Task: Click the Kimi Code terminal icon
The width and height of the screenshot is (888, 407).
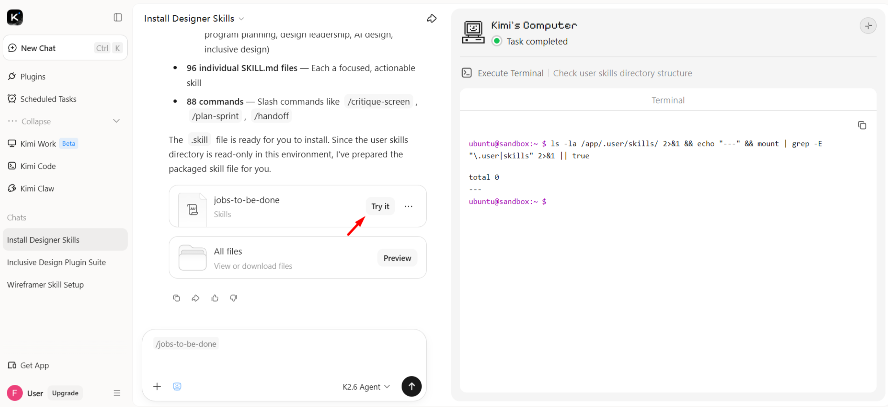Action: (12, 166)
